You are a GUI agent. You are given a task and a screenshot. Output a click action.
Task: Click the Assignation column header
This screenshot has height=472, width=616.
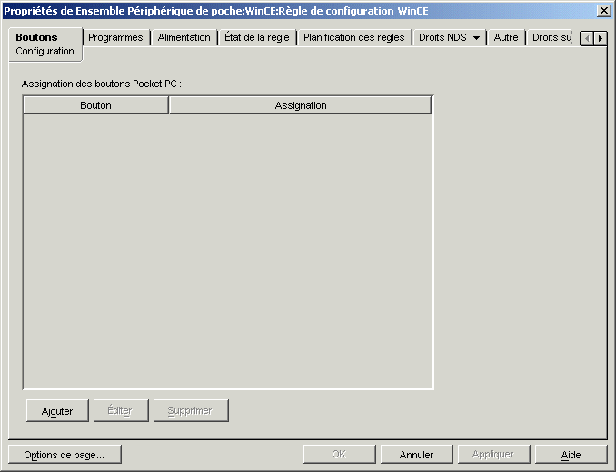pos(301,105)
